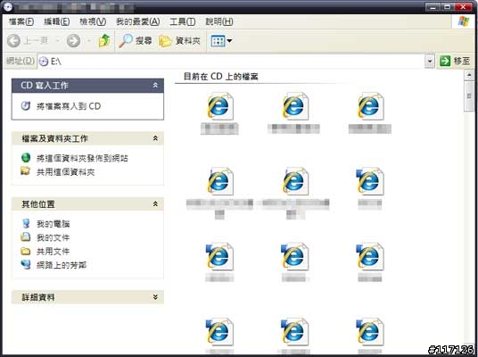Toggle the 資料夾 folders pane
The width and height of the screenshot is (478, 357).
[x=180, y=40]
